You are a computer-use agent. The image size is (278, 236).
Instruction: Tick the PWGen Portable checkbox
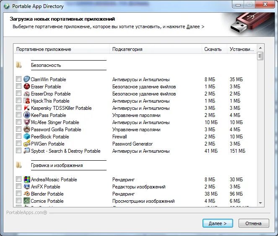18,143
